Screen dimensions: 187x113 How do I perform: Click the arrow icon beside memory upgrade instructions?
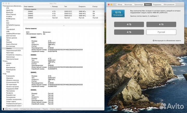pyautogui.click(x=153, y=40)
